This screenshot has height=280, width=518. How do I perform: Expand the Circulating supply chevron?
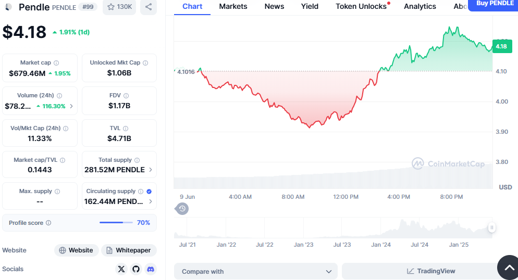(x=151, y=201)
